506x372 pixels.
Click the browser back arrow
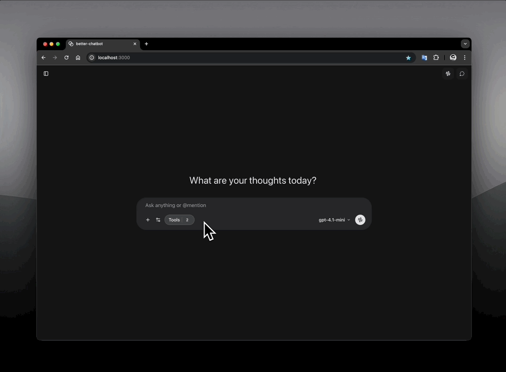tap(44, 58)
